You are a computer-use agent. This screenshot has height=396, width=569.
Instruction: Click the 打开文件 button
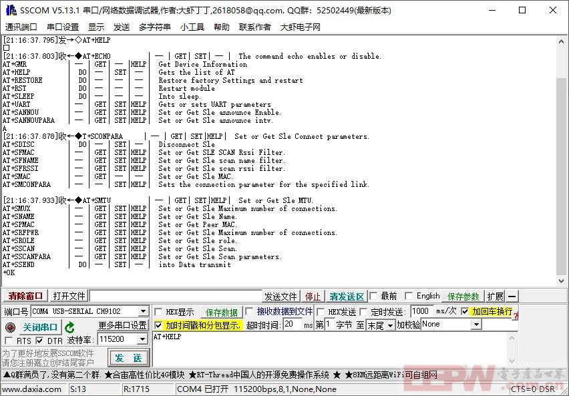69,296
